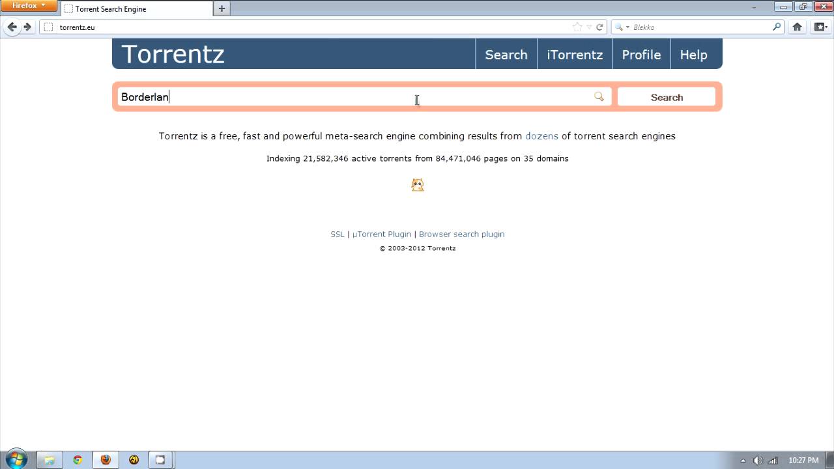Viewport: 834px width, 469px height.
Task: Restore down the Firefox window
Action: (802, 6)
